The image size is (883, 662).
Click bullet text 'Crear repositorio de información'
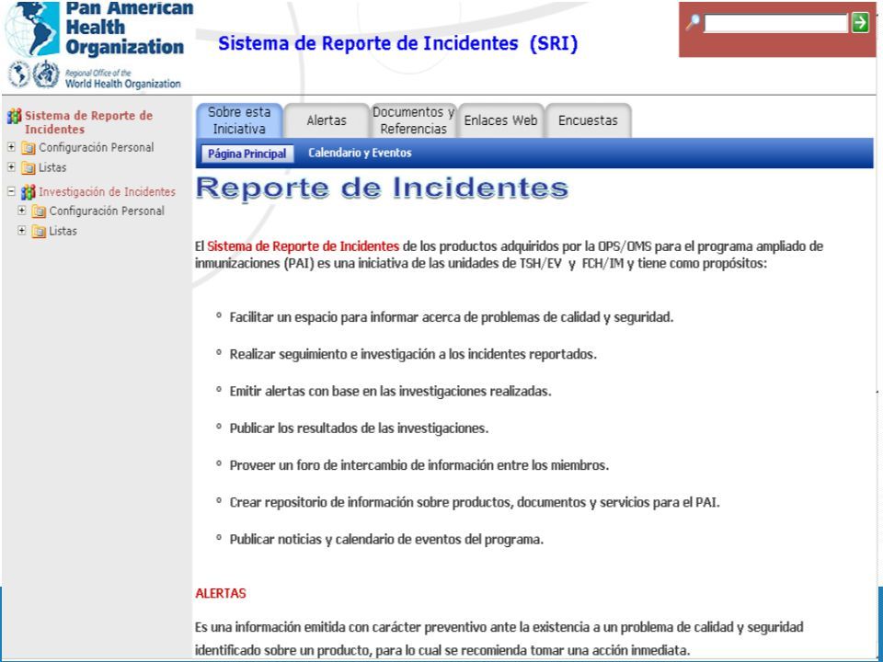pos(475,502)
